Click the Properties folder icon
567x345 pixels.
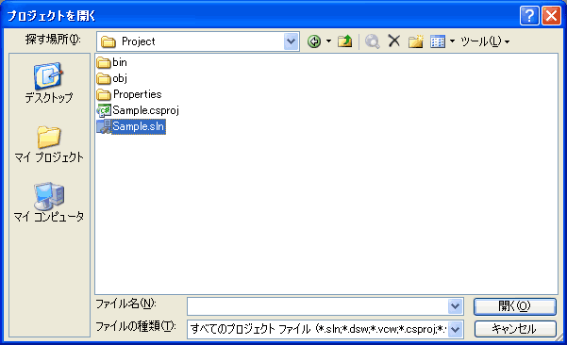point(104,94)
